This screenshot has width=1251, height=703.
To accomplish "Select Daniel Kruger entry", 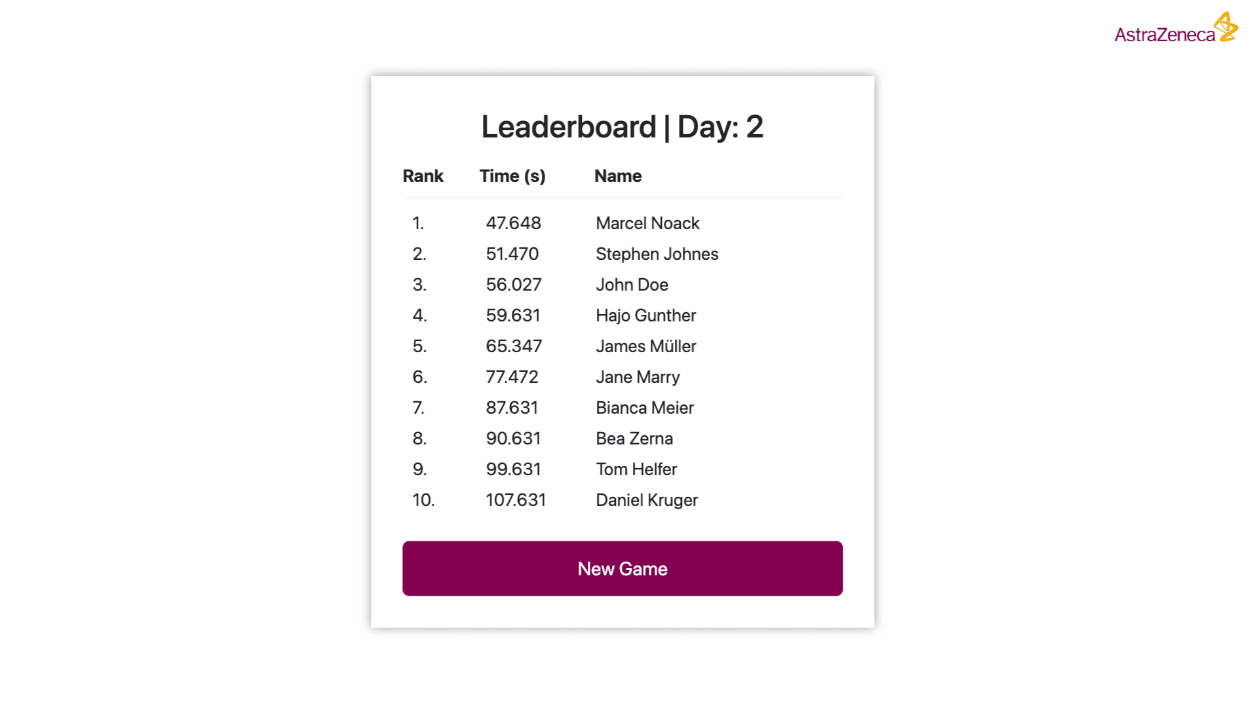I will coord(646,500).
